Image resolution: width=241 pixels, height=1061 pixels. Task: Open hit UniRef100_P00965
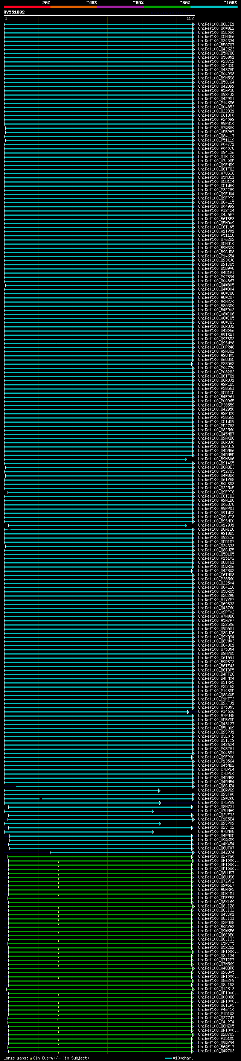pyautogui.click(x=216, y=401)
